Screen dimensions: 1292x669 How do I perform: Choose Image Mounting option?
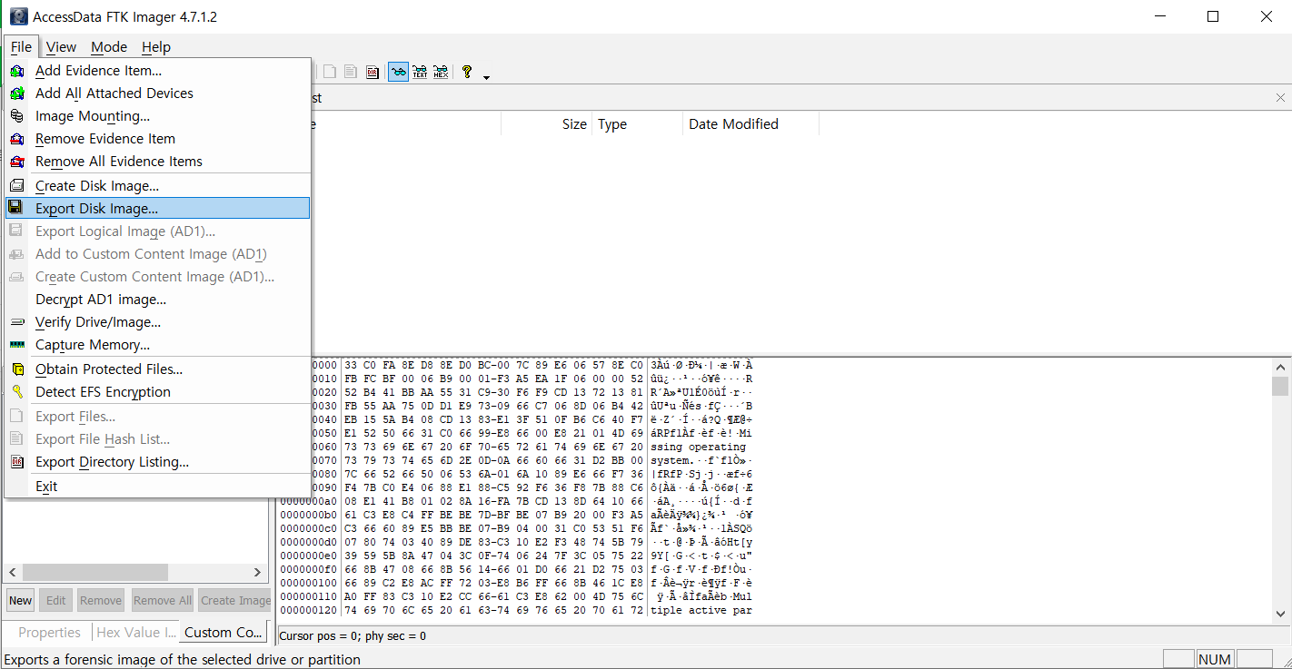158,115
